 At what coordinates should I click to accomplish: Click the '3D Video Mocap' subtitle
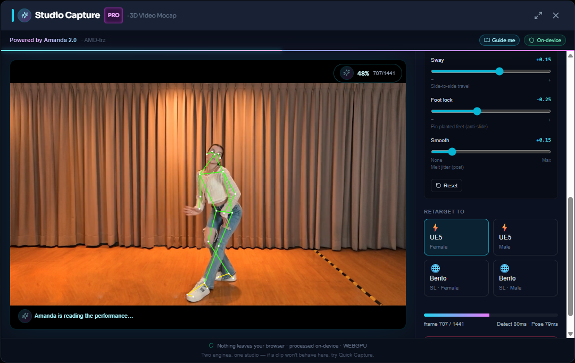153,15
